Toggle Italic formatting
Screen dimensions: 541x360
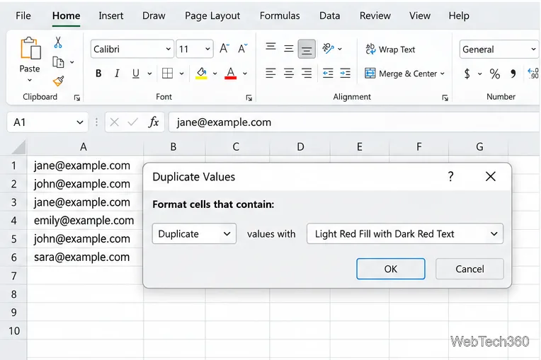point(117,74)
